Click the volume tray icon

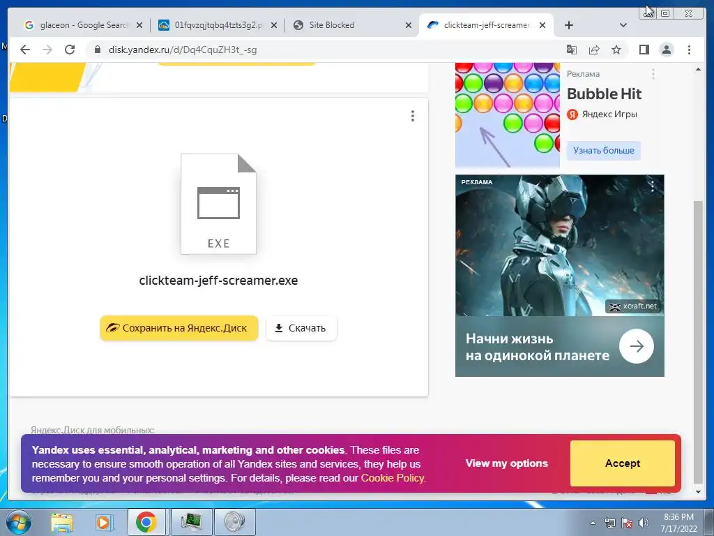644,523
